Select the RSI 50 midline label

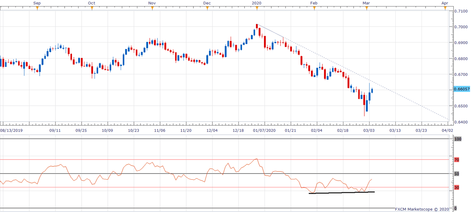(x=457, y=174)
